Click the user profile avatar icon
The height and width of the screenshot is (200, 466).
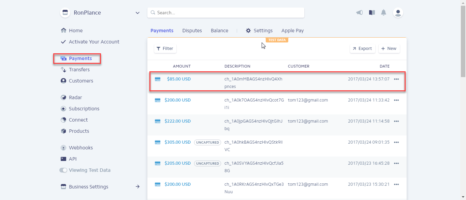[x=398, y=13]
